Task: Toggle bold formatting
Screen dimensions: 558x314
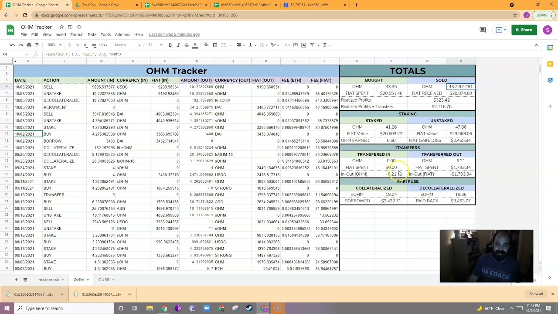Action: coord(170,45)
